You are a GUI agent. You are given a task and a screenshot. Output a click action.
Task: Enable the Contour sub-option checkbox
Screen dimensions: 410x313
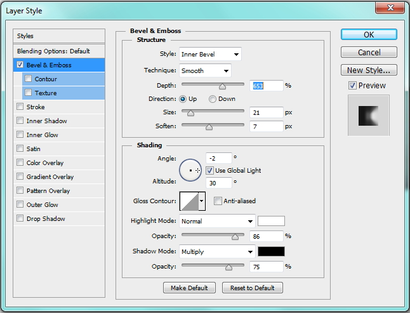coord(28,79)
